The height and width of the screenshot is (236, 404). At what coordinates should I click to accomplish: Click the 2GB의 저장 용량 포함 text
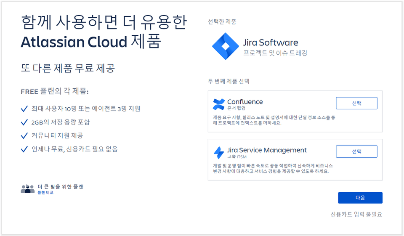click(x=61, y=122)
